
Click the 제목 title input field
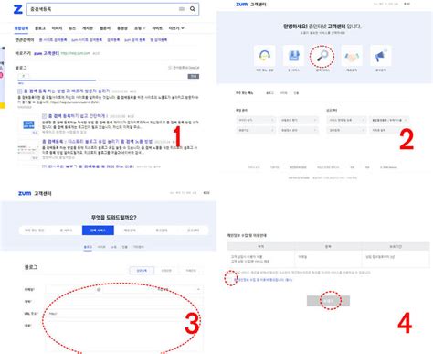(124, 302)
